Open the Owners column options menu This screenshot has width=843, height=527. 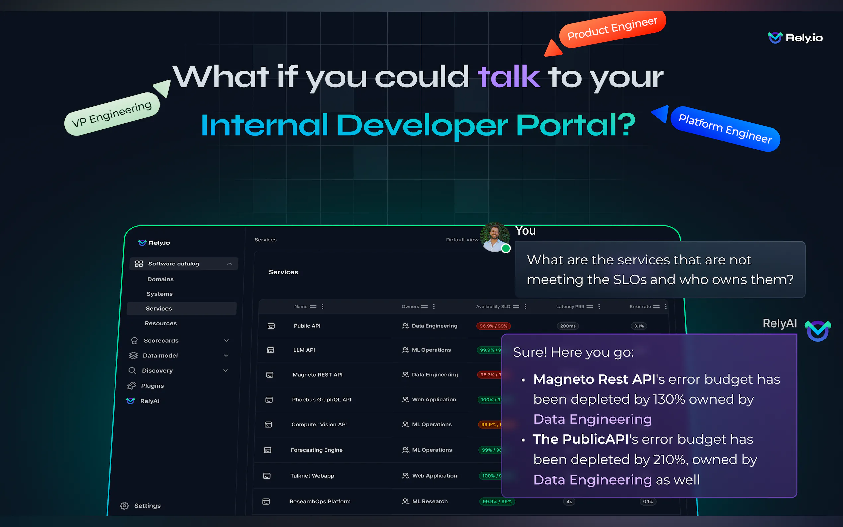point(434,307)
